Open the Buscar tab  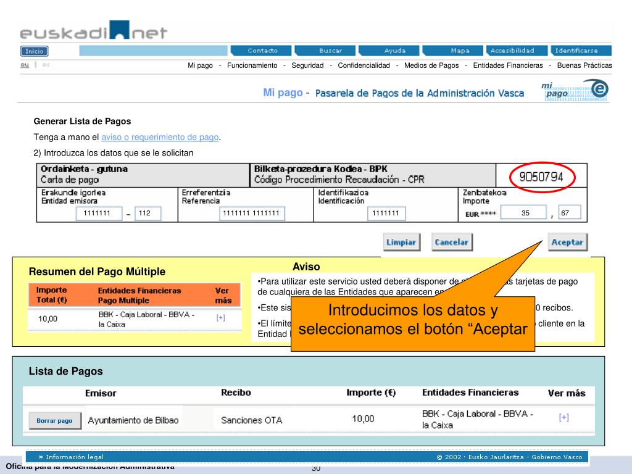tap(326, 51)
